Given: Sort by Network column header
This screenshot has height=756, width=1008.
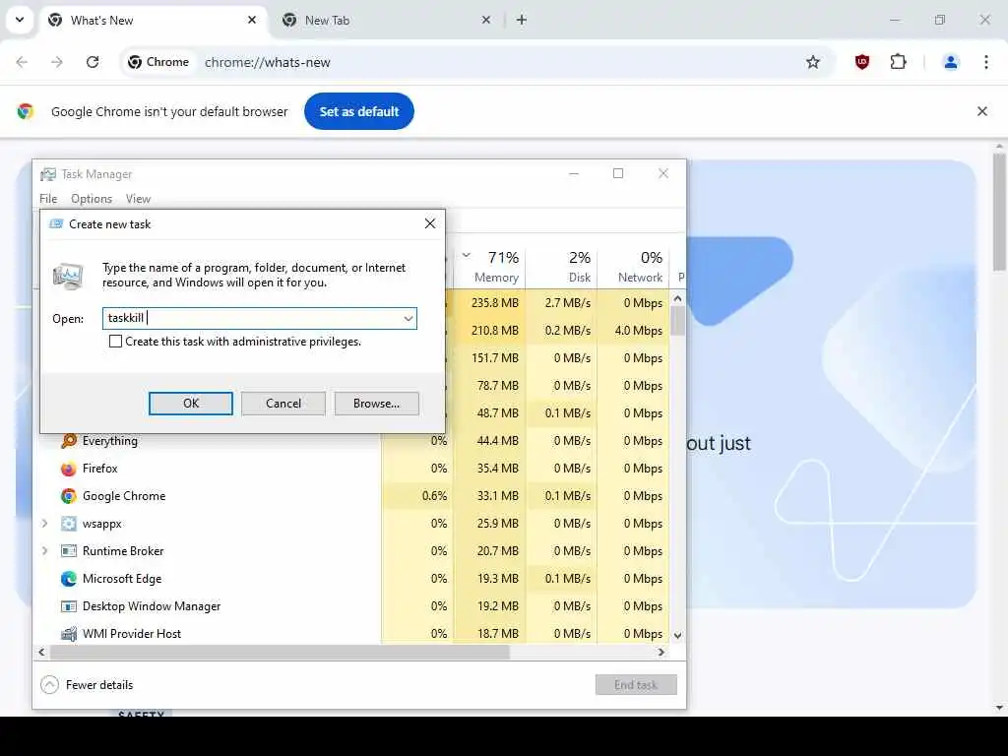Looking at the screenshot, I should pos(640,277).
